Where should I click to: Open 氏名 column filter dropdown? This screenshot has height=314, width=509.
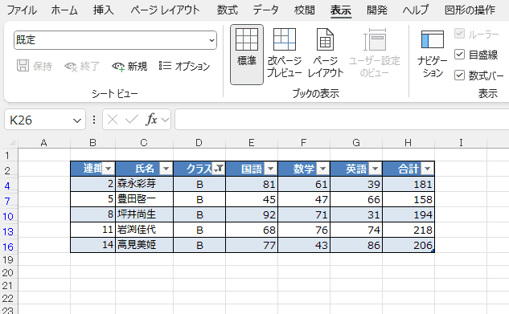click(x=166, y=169)
